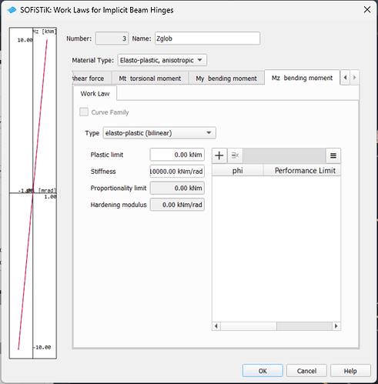Click the delete row icon

pyautogui.click(x=235, y=155)
